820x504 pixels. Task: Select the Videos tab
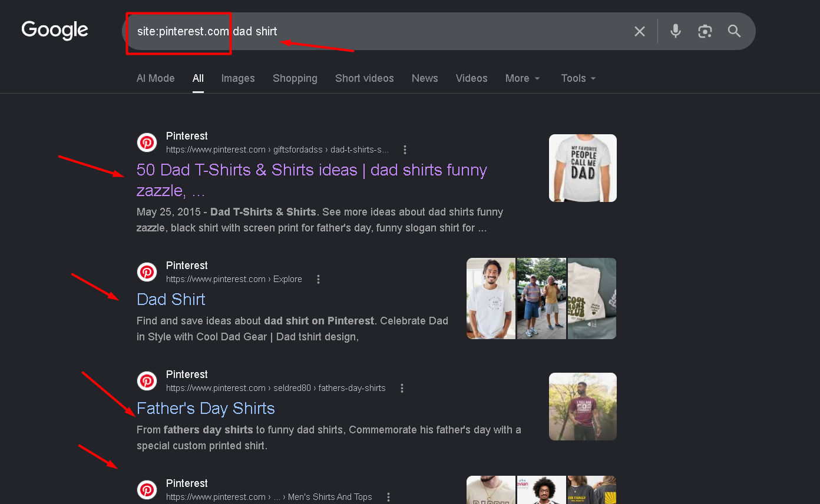click(x=472, y=78)
